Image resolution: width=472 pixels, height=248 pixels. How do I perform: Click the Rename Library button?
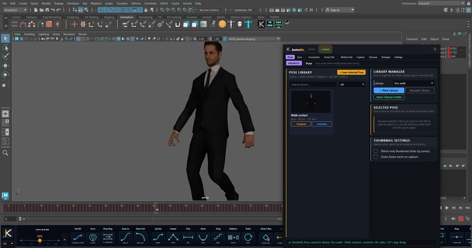coord(420,90)
